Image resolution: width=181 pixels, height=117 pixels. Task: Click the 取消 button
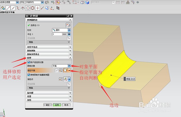(66, 105)
